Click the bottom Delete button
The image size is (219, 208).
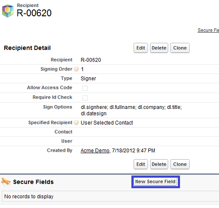159,164
